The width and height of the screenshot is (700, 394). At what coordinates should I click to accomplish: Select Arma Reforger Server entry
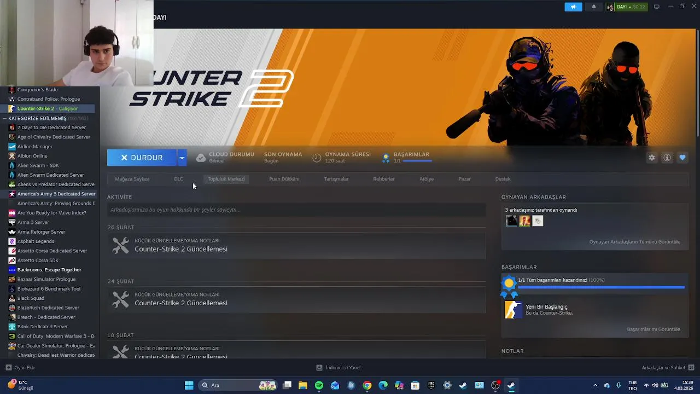pyautogui.click(x=41, y=232)
